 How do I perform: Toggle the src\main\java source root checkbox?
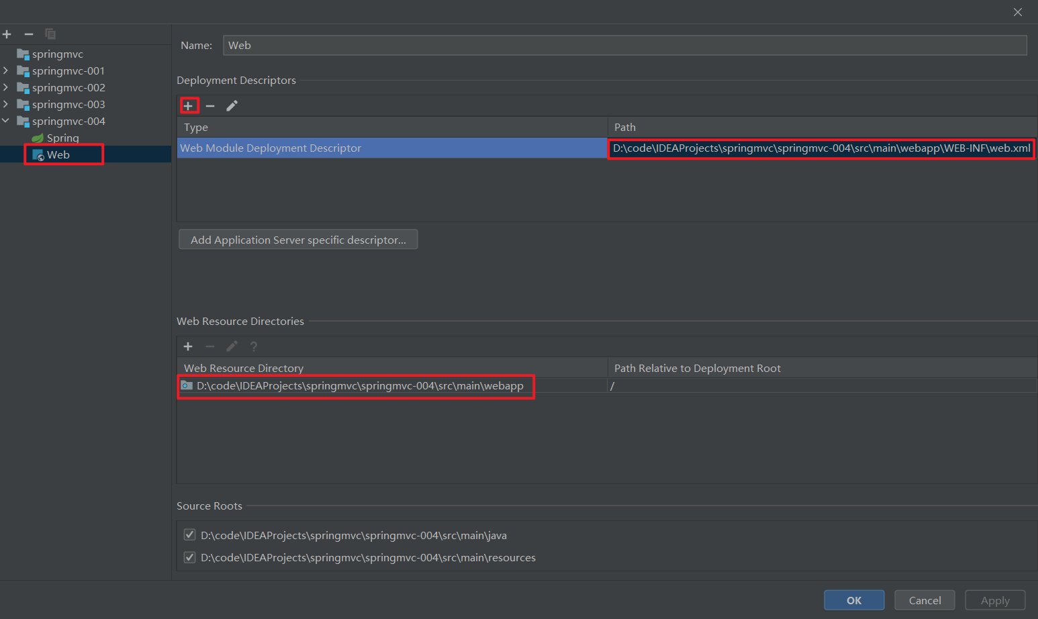[190, 535]
